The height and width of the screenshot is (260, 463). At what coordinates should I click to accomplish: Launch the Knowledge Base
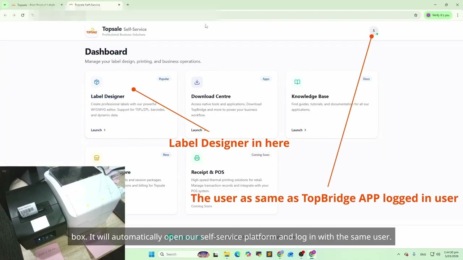click(x=299, y=130)
